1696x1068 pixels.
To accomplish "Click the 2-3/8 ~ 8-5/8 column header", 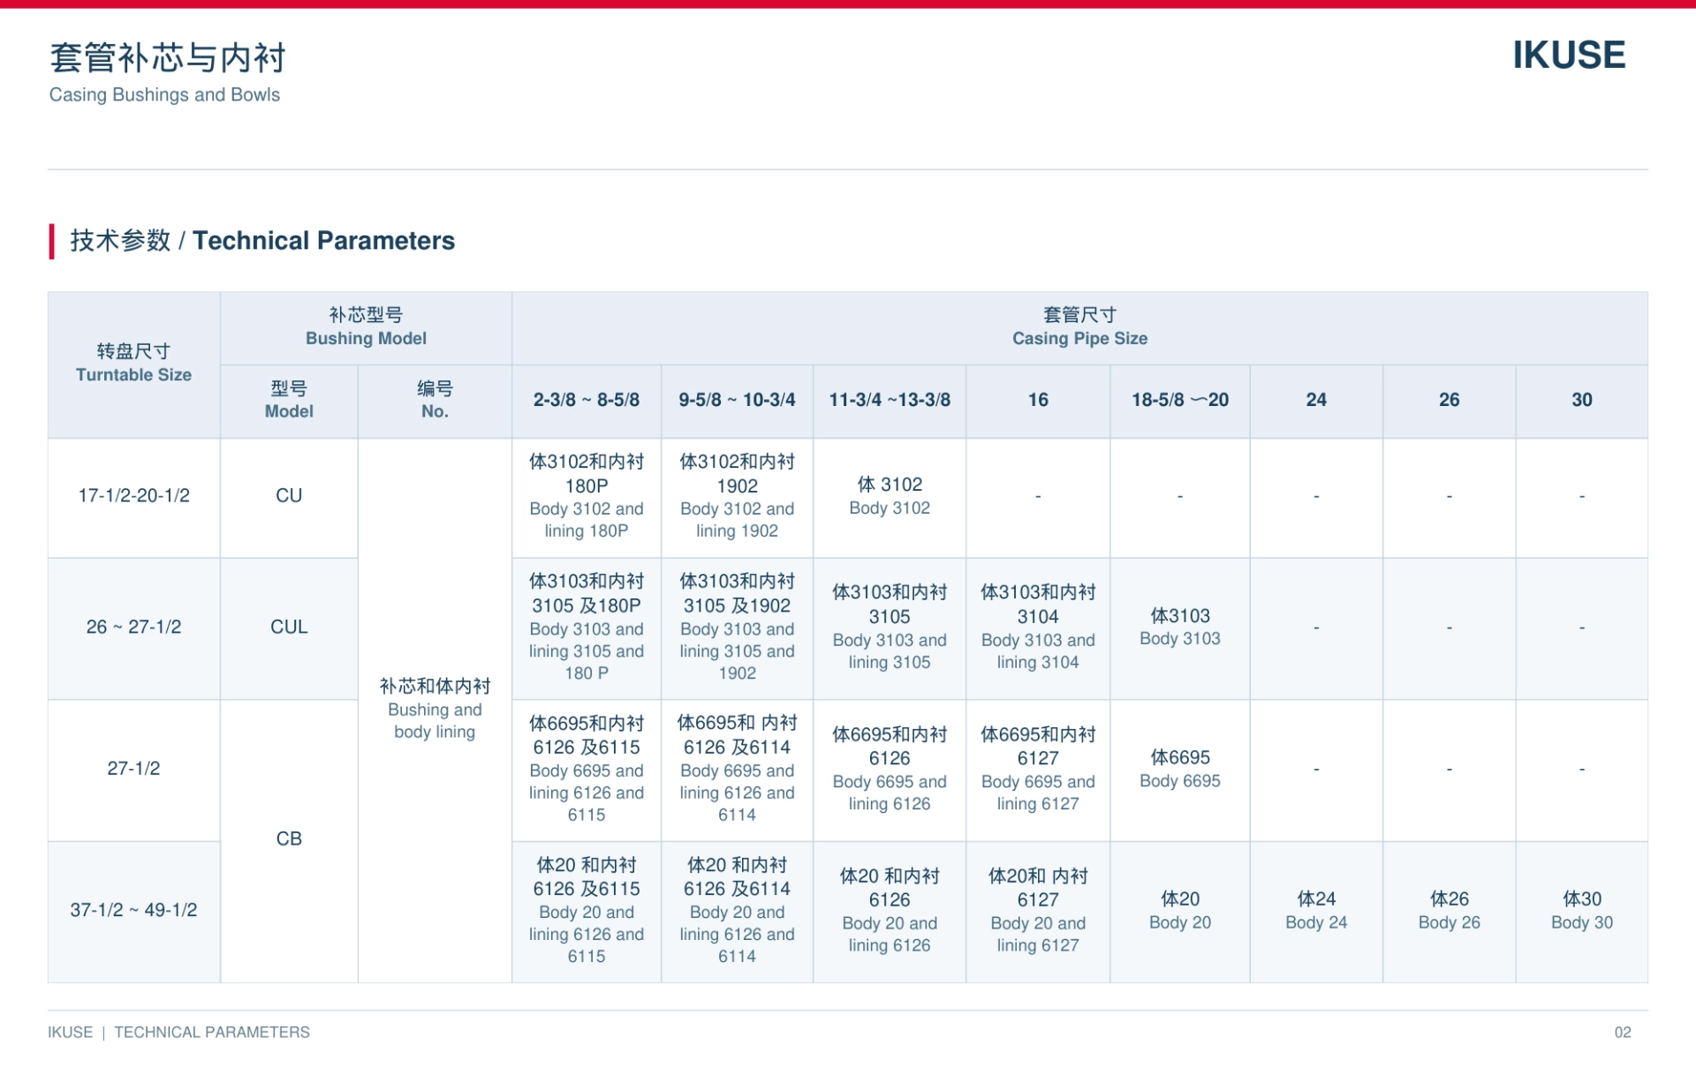I will tap(587, 401).
